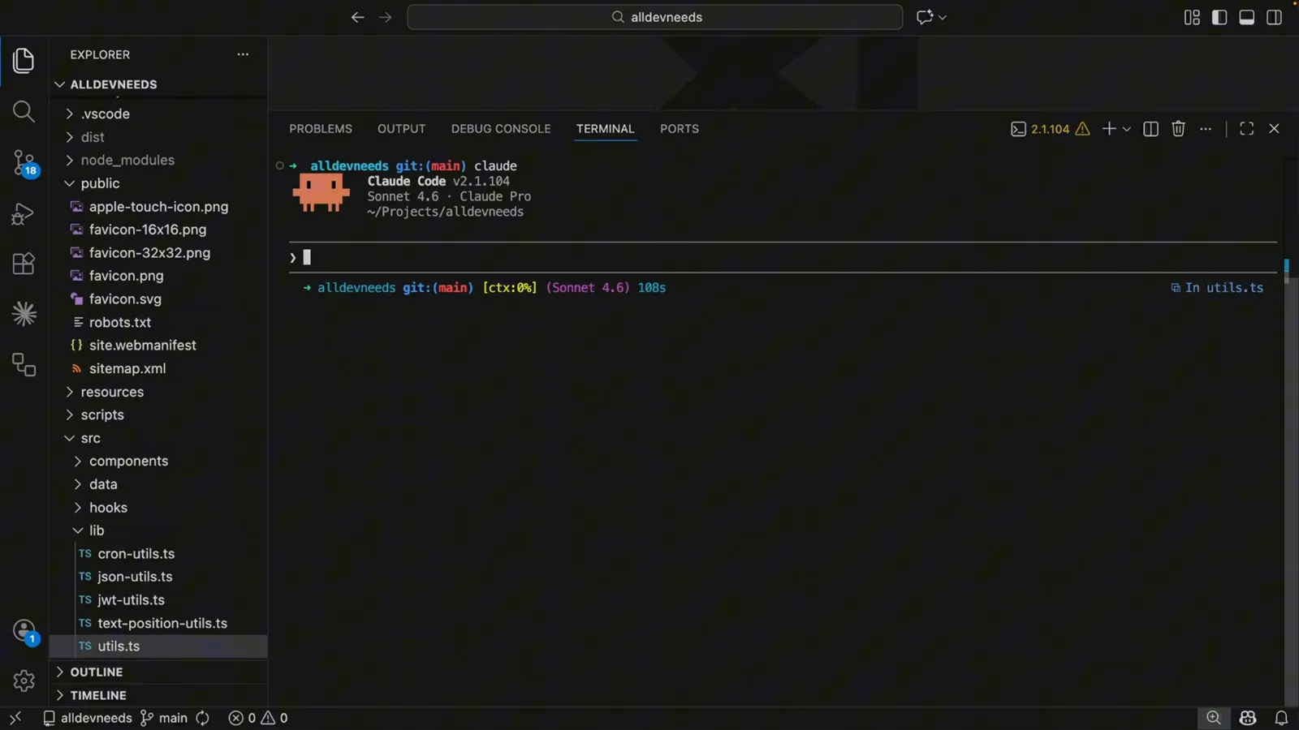Click the Copilot status icon in status bar

tap(1248, 718)
